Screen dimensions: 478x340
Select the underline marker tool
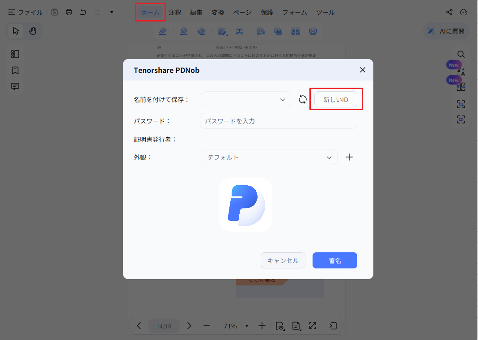(184, 31)
